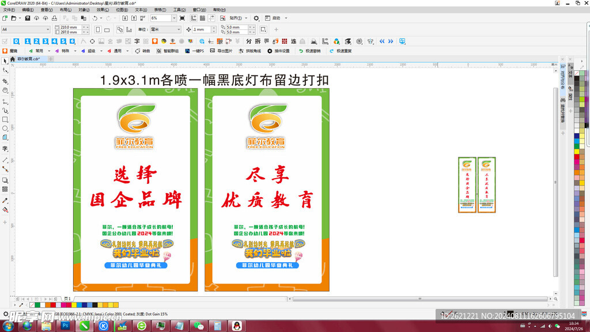Select the Rectangle tool

[5, 119]
